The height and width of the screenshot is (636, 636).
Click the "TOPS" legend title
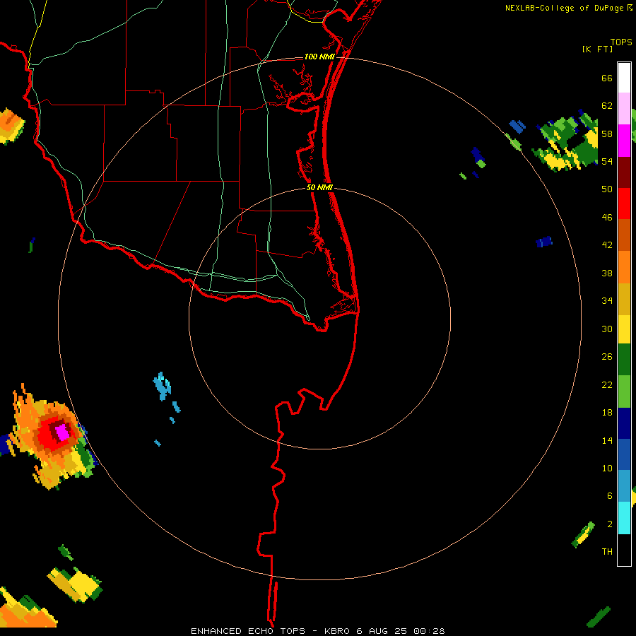[x=621, y=42]
